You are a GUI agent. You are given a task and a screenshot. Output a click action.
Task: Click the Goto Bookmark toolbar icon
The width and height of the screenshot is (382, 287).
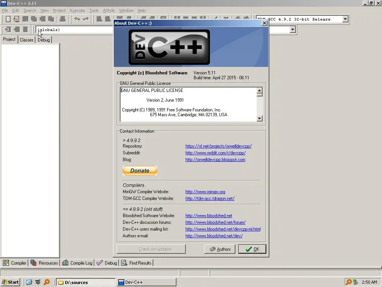click(25, 30)
